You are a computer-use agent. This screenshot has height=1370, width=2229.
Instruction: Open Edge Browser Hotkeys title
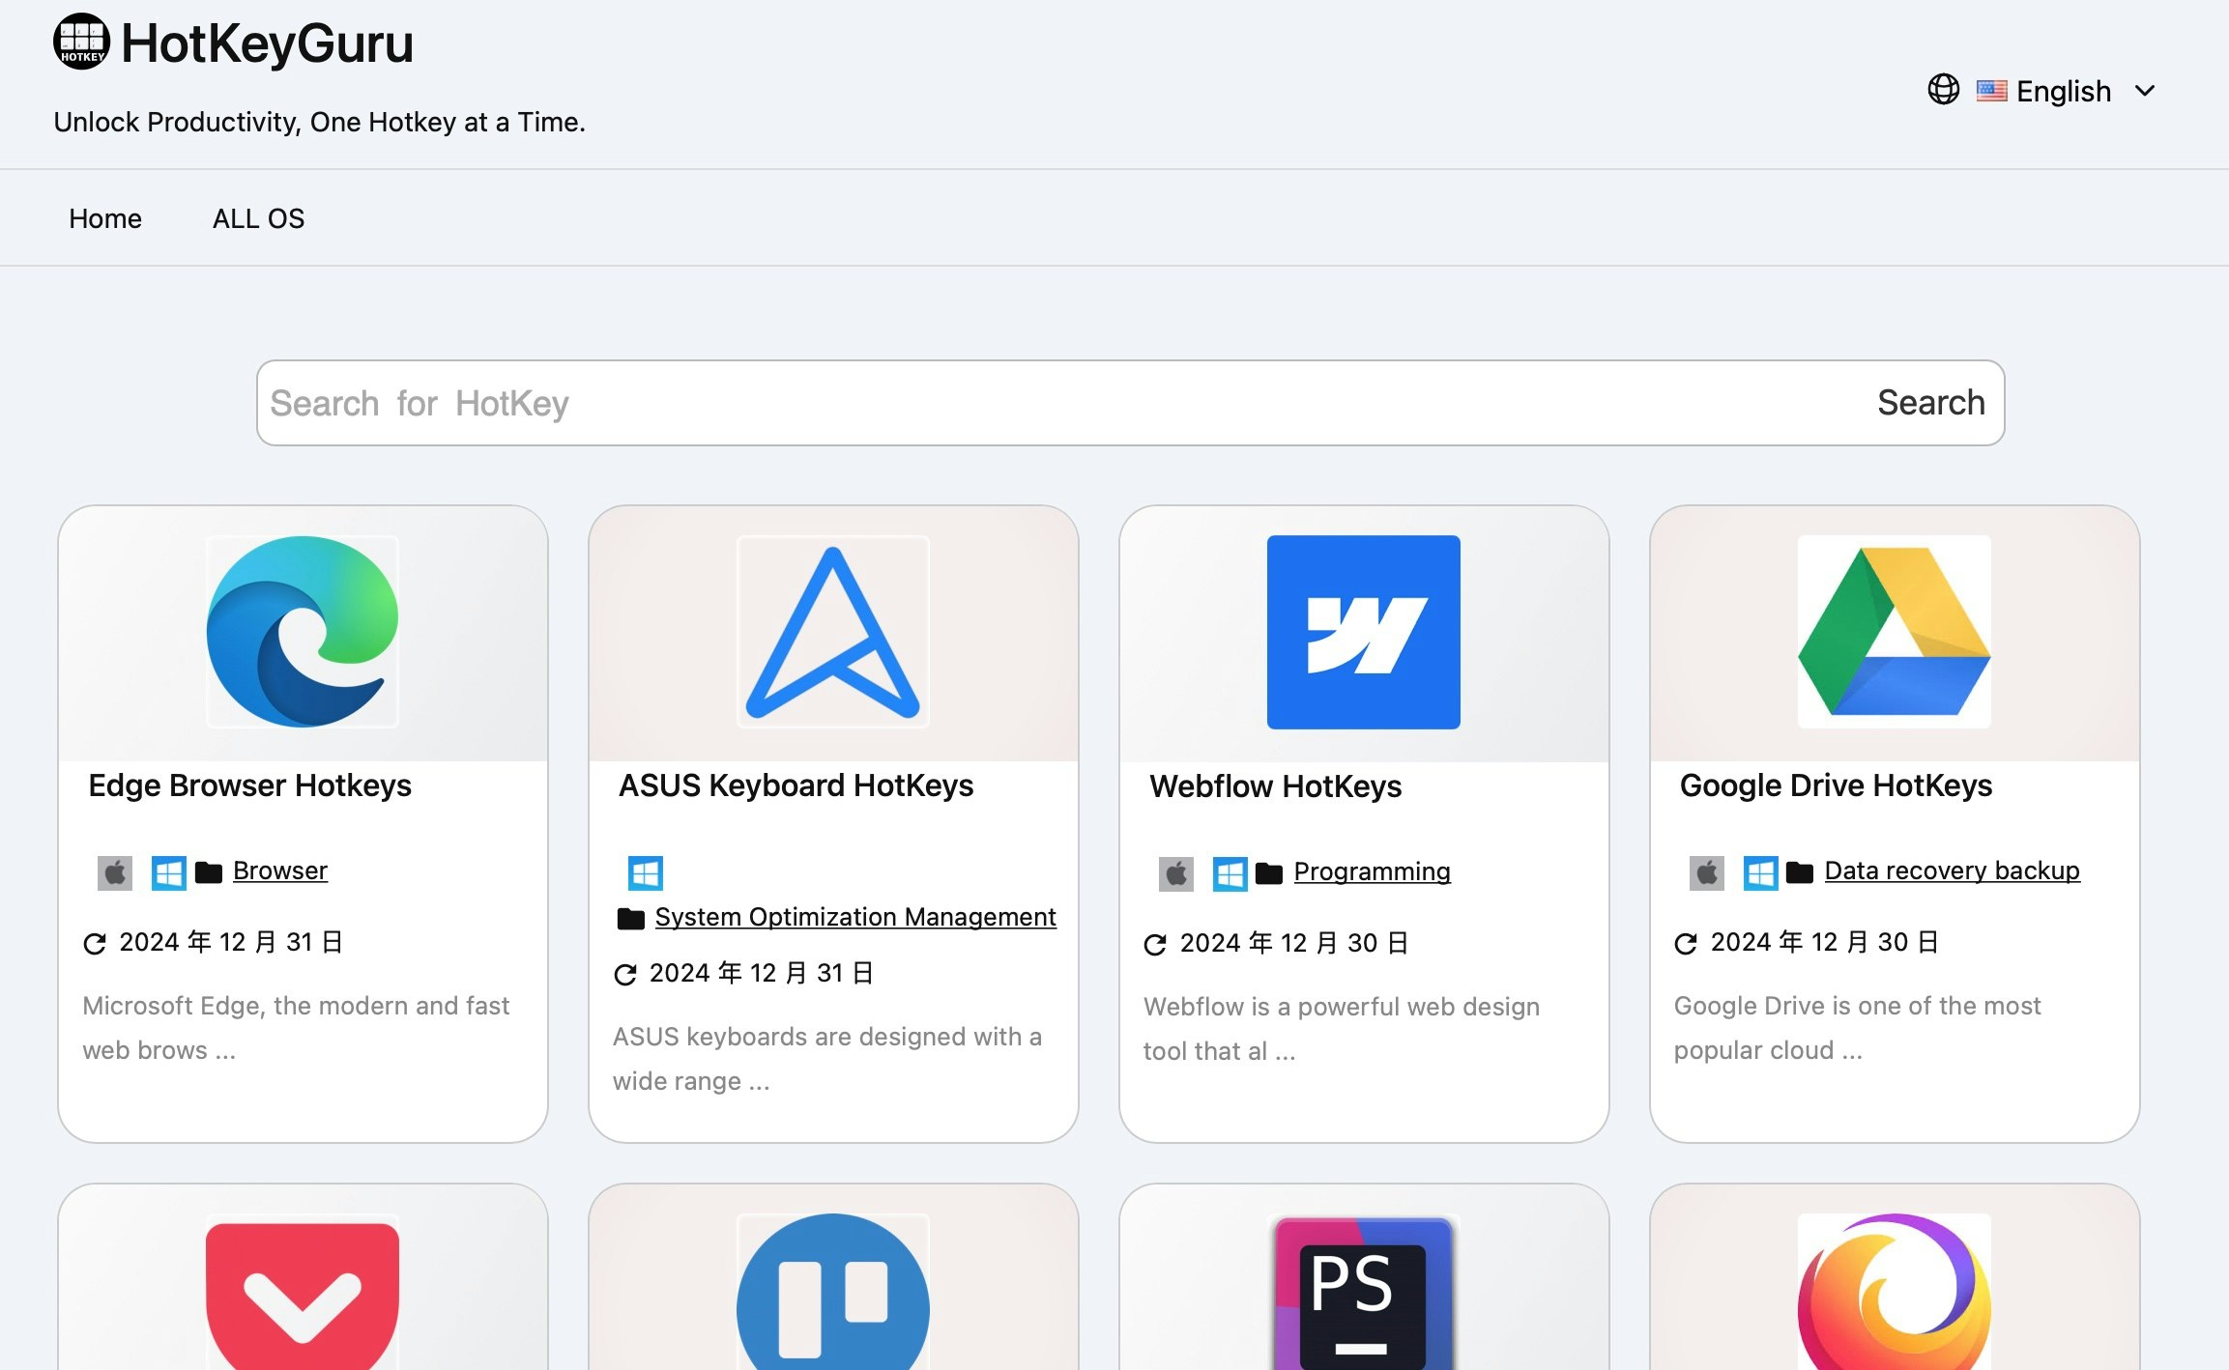249,785
